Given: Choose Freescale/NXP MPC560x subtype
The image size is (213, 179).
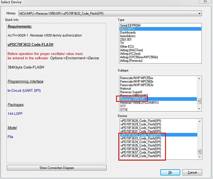Looking at the screenshot, I should click(158, 82).
